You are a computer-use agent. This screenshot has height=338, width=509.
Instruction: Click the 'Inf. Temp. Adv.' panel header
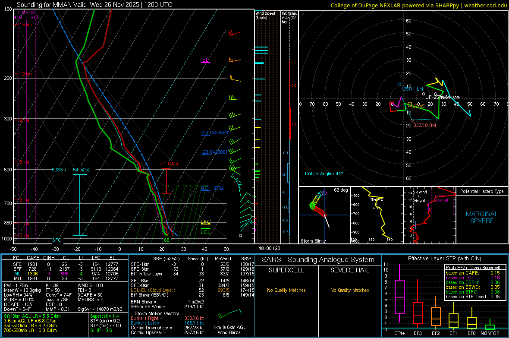point(289,18)
